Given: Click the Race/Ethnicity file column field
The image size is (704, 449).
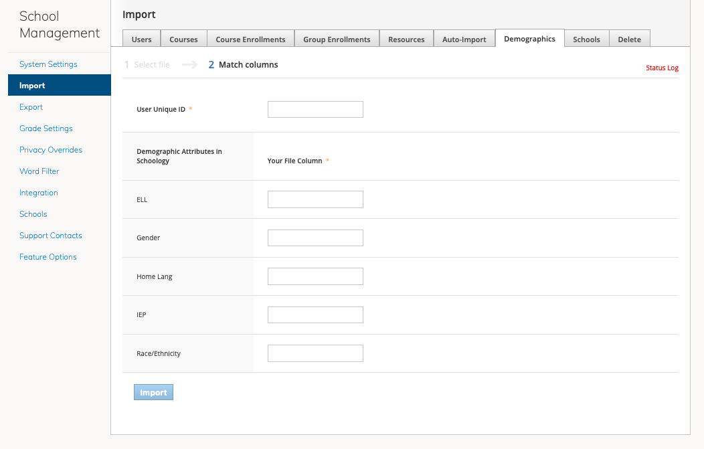Looking at the screenshot, I should (x=315, y=353).
